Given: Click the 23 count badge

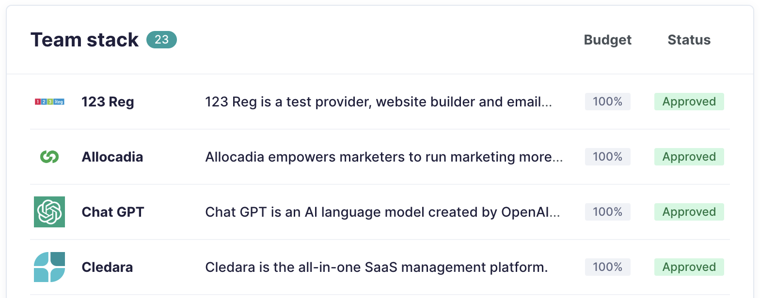Looking at the screenshot, I should (x=161, y=40).
